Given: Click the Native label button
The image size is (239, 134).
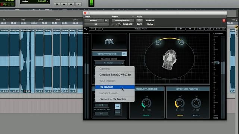Looking at the screenshot, I should (x=150, y=24).
